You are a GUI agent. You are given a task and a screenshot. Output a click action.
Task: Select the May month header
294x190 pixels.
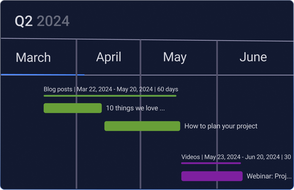[174, 57]
